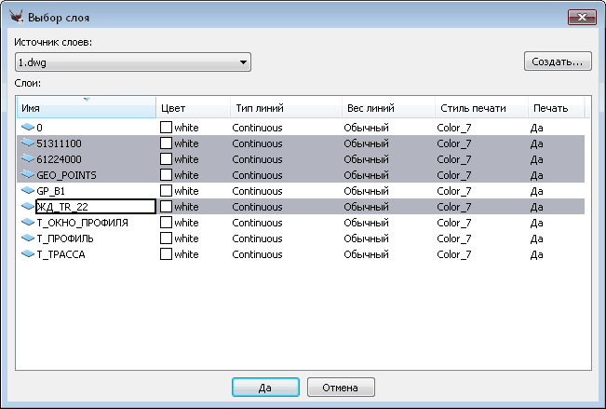Click the Т_ОКНО_ПРОФИЛЯ layer icon
Image resolution: width=606 pixels, height=409 pixels.
pos(27,223)
